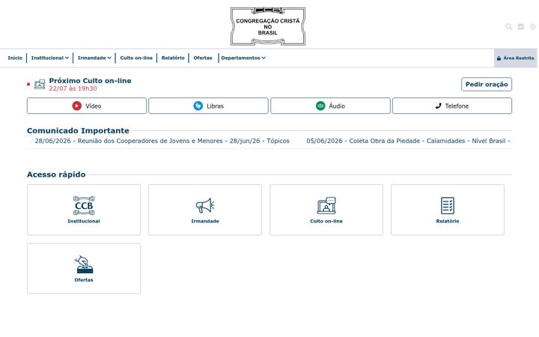Viewport: 539px width, 337px height.
Task: Open the Institucional navigation menu label
Action: point(47,58)
